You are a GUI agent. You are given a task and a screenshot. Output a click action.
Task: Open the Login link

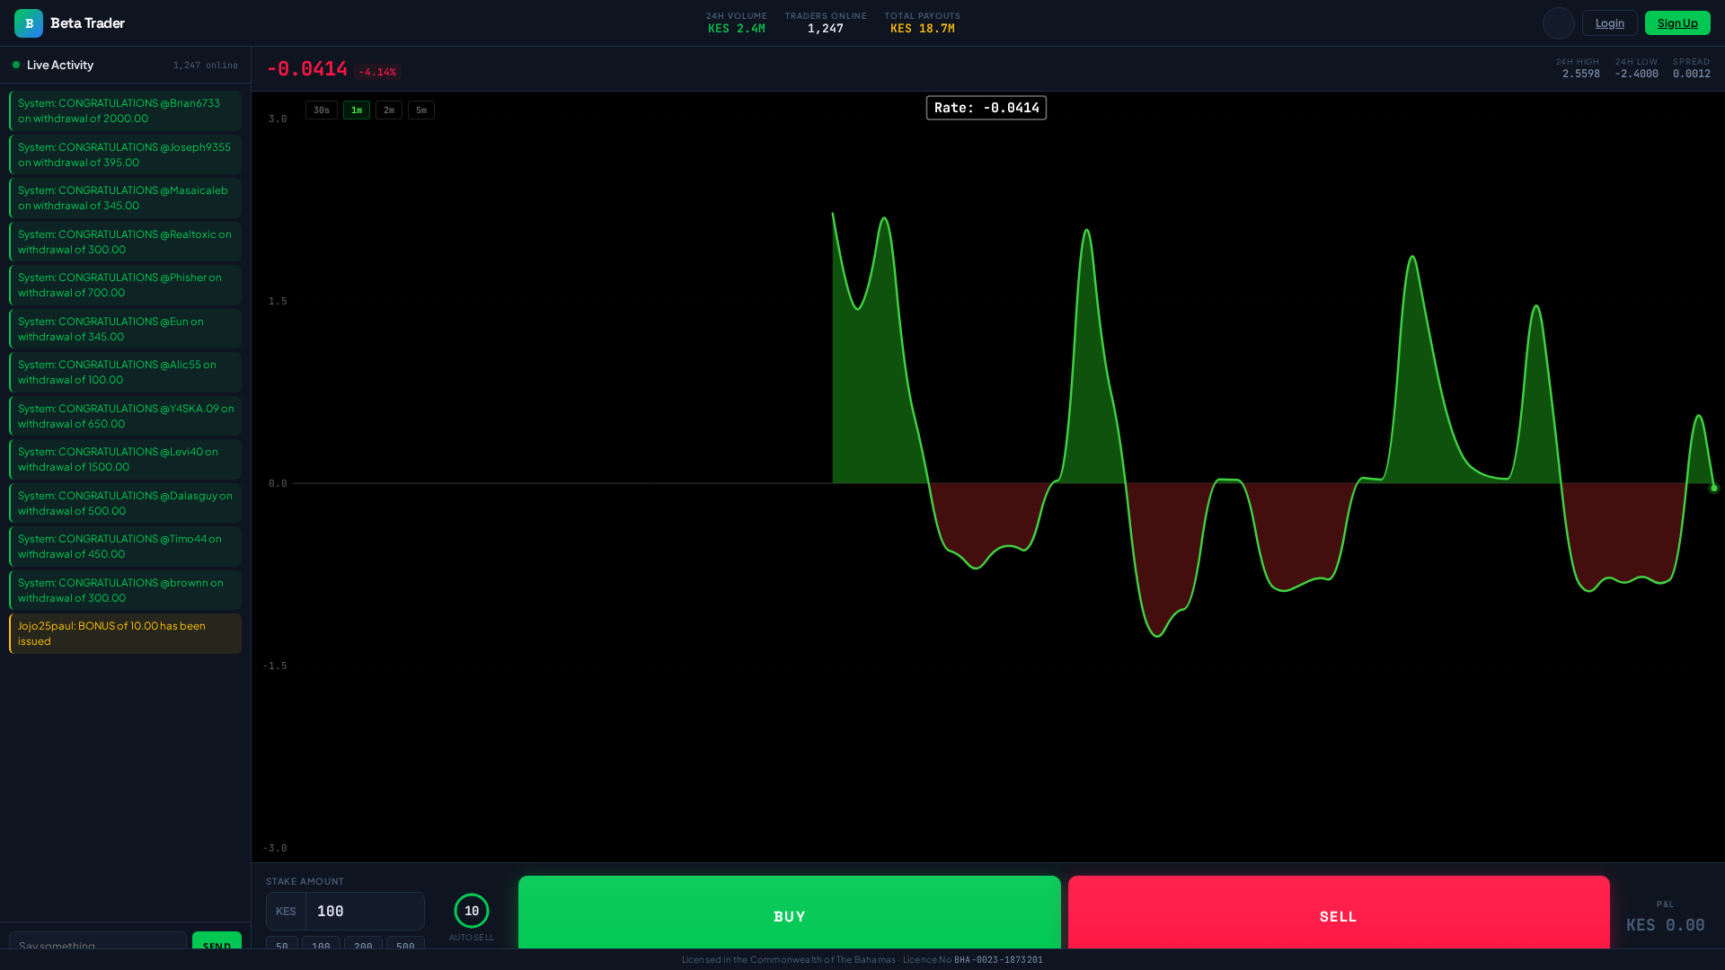1610,23
